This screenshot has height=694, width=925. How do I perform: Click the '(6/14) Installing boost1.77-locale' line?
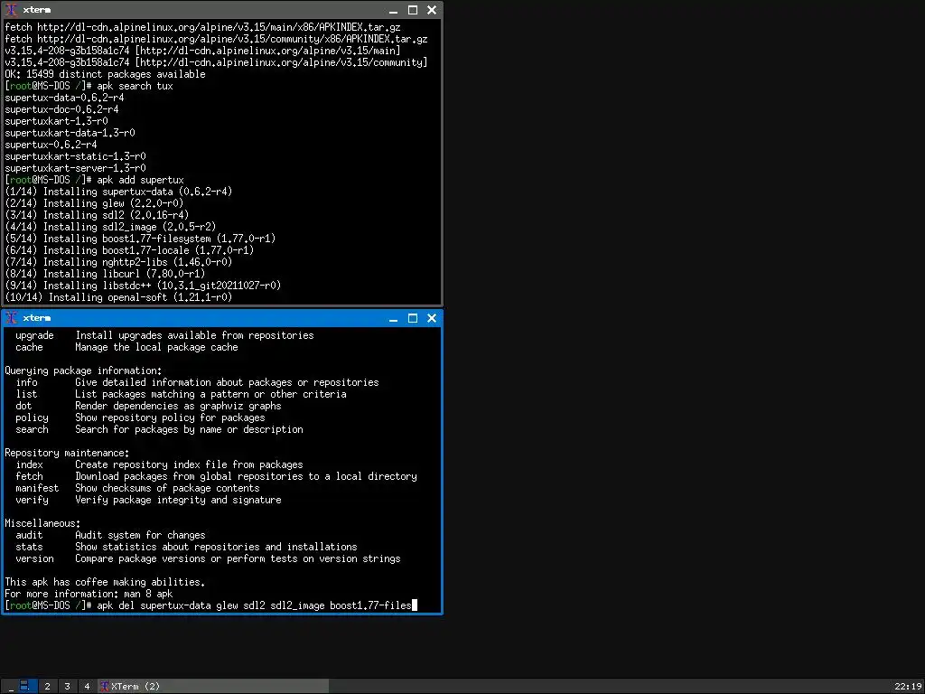tap(129, 250)
